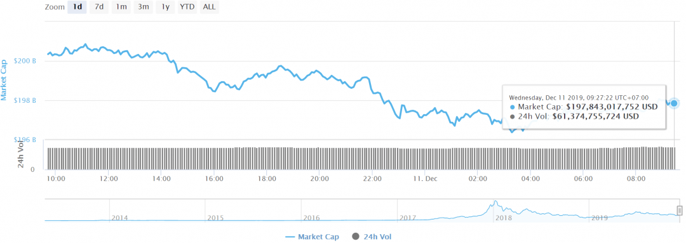This screenshot has width=686, height=243.
Task: Show ALL time range
Action: (209, 8)
